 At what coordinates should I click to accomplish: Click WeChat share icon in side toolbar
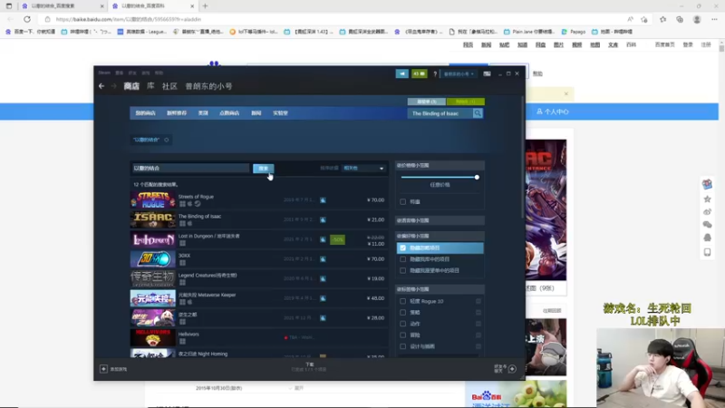point(707,224)
